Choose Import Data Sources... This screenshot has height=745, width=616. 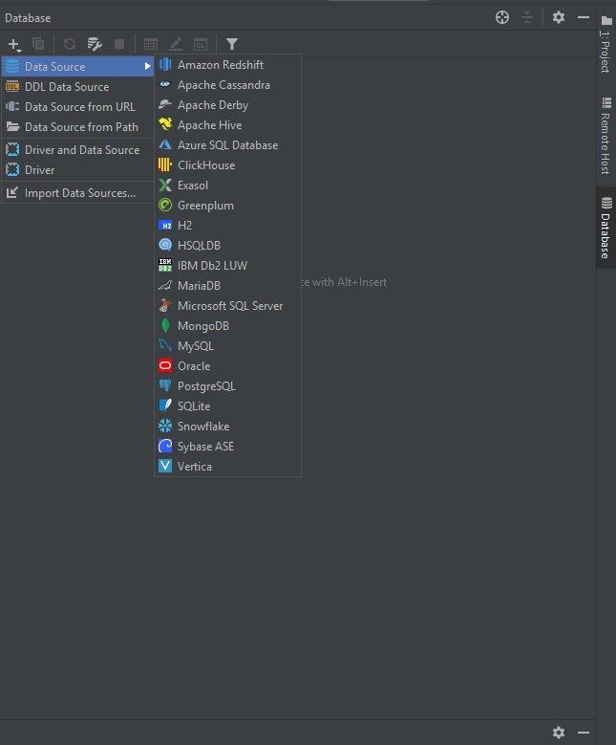coord(77,193)
